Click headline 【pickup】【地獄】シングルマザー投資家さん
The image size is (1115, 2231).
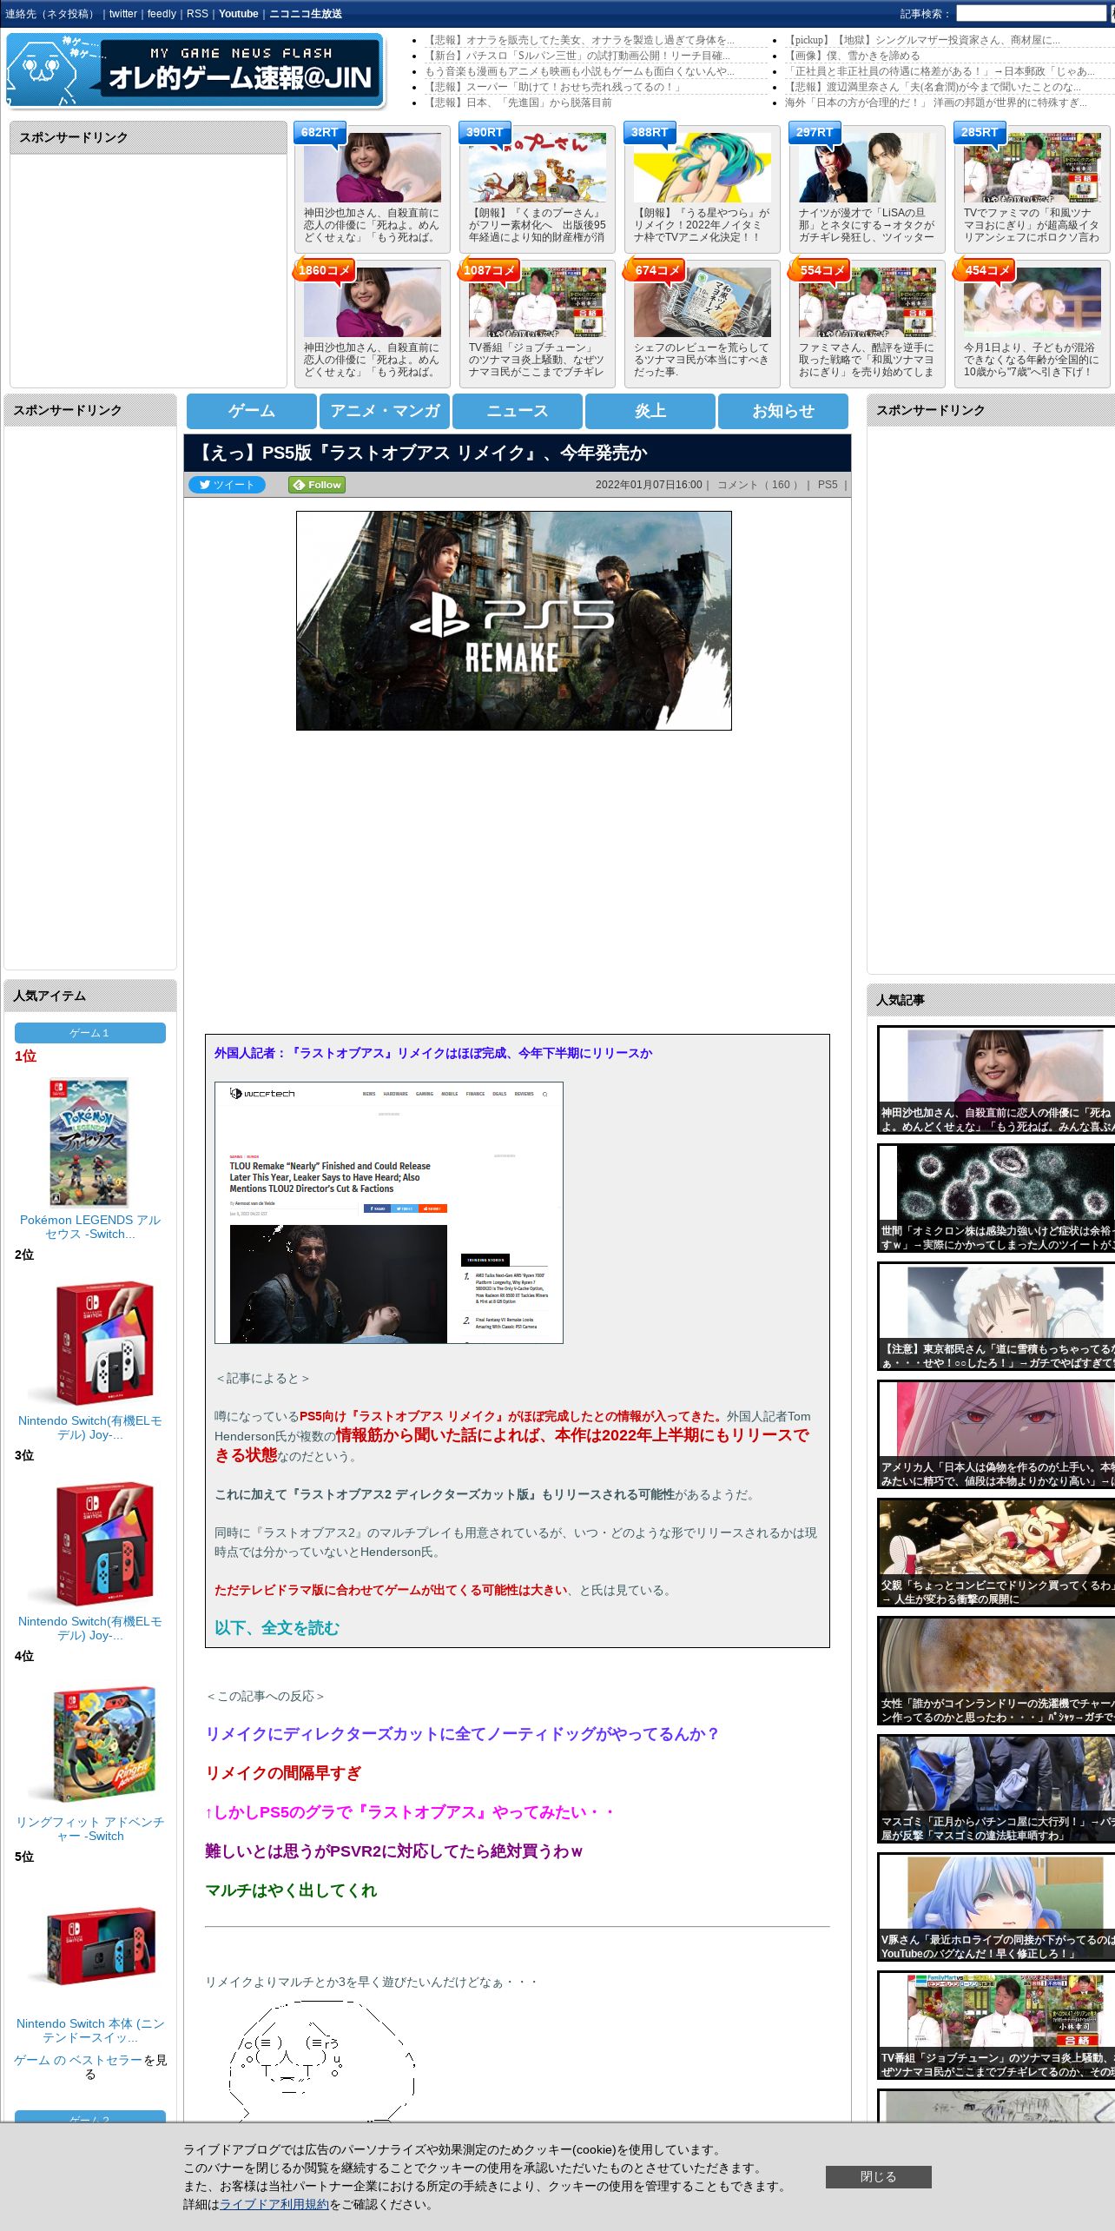coord(923,40)
